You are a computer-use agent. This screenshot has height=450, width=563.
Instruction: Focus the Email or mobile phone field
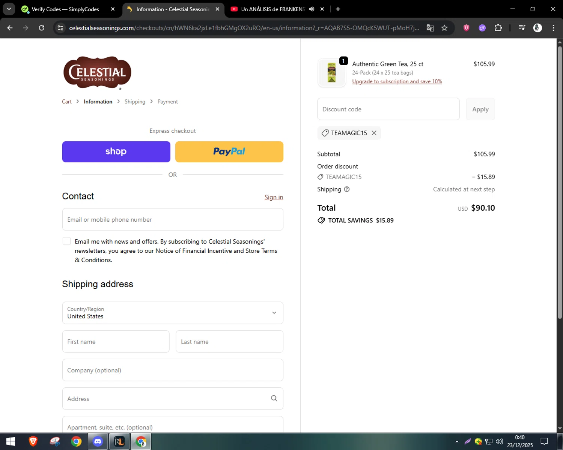tap(173, 219)
